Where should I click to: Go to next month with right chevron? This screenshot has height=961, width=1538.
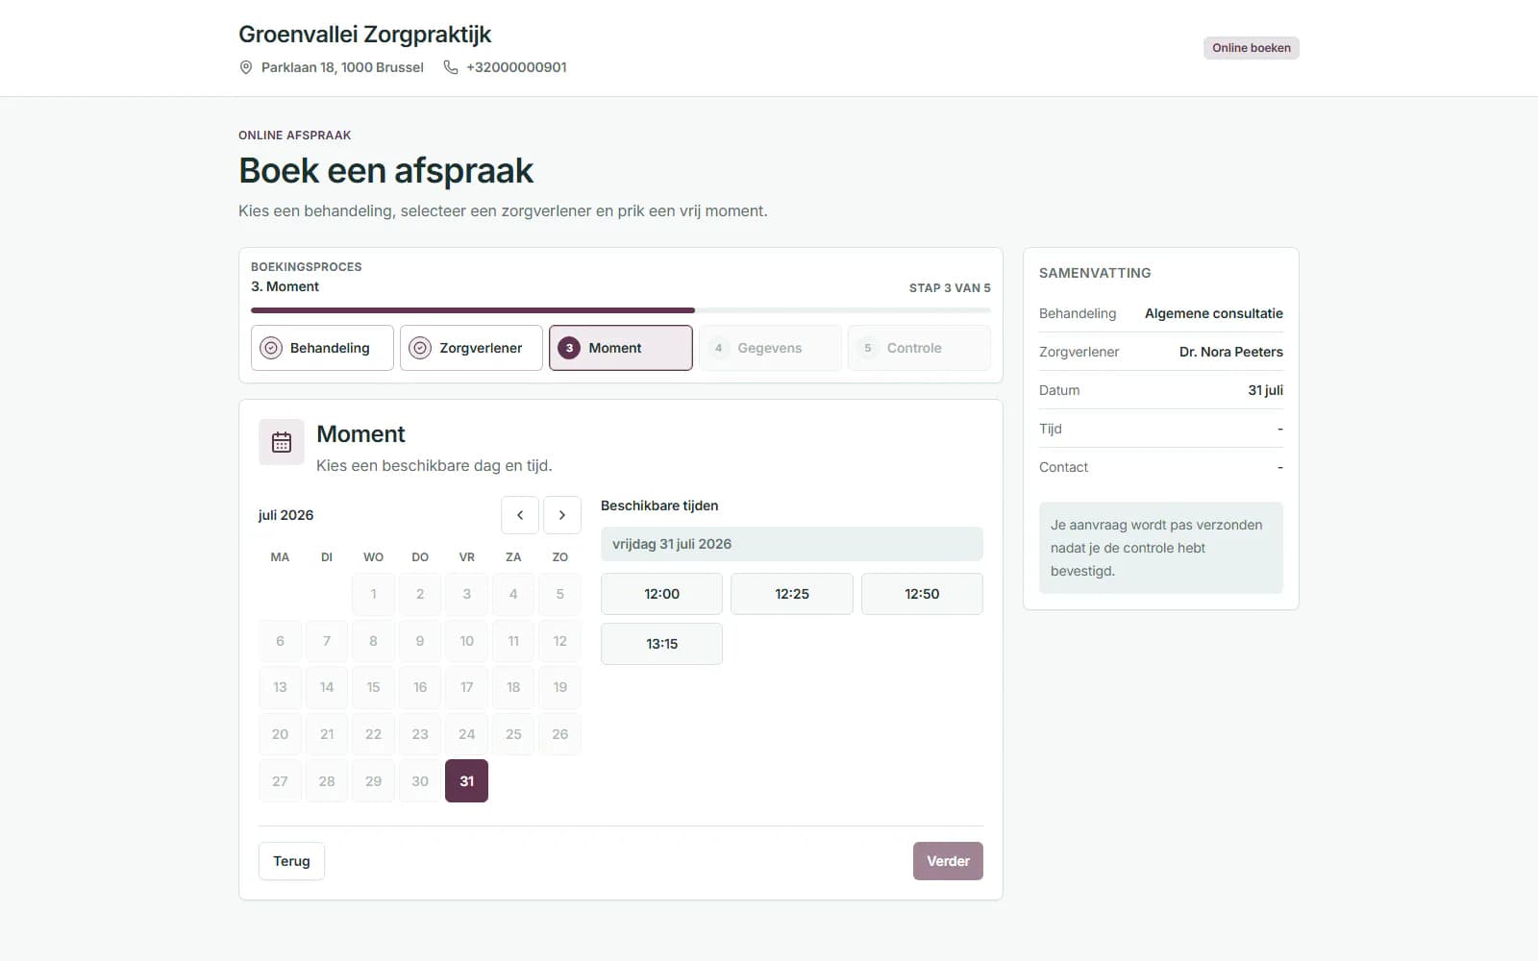[x=562, y=515]
